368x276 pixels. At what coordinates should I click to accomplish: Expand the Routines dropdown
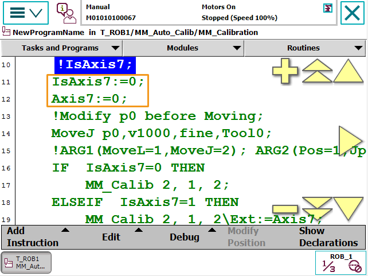coord(306,48)
